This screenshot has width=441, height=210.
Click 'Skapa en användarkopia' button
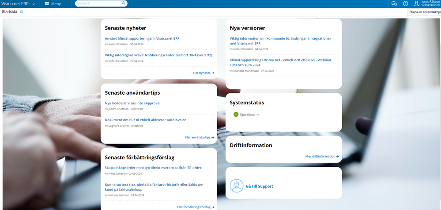click(424, 12)
